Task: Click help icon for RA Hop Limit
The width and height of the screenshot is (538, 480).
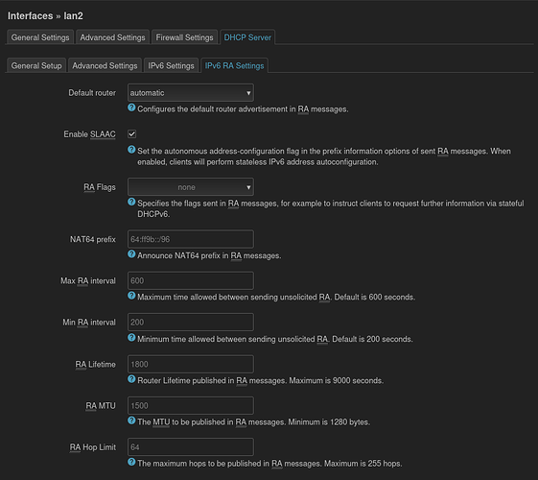Action: (131, 462)
